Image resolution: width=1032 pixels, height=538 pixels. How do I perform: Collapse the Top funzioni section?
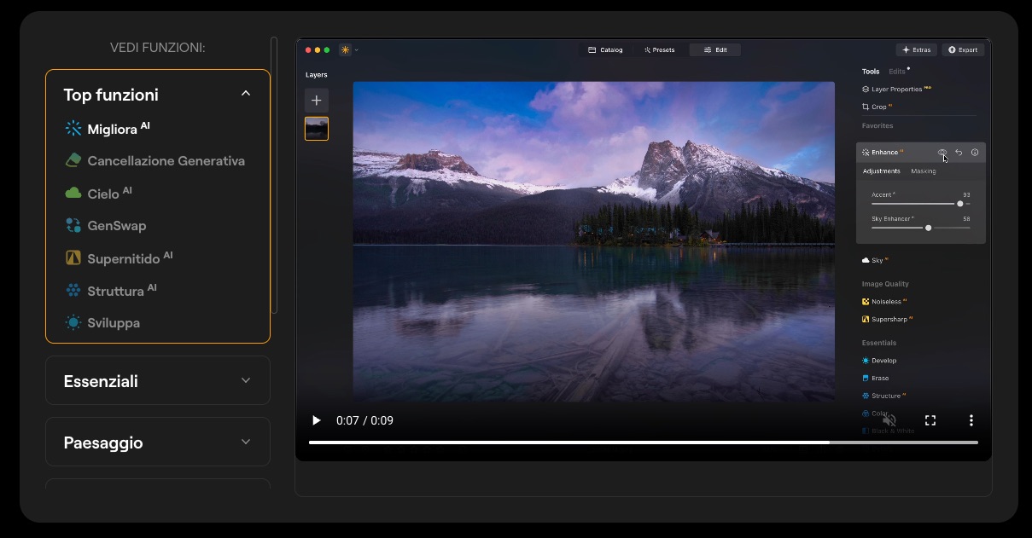246,93
